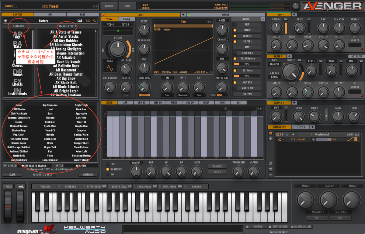Enable the ARP1 route checkbox
Image resolution: width=365 pixels, height=234 pixels.
(x=235, y=25)
